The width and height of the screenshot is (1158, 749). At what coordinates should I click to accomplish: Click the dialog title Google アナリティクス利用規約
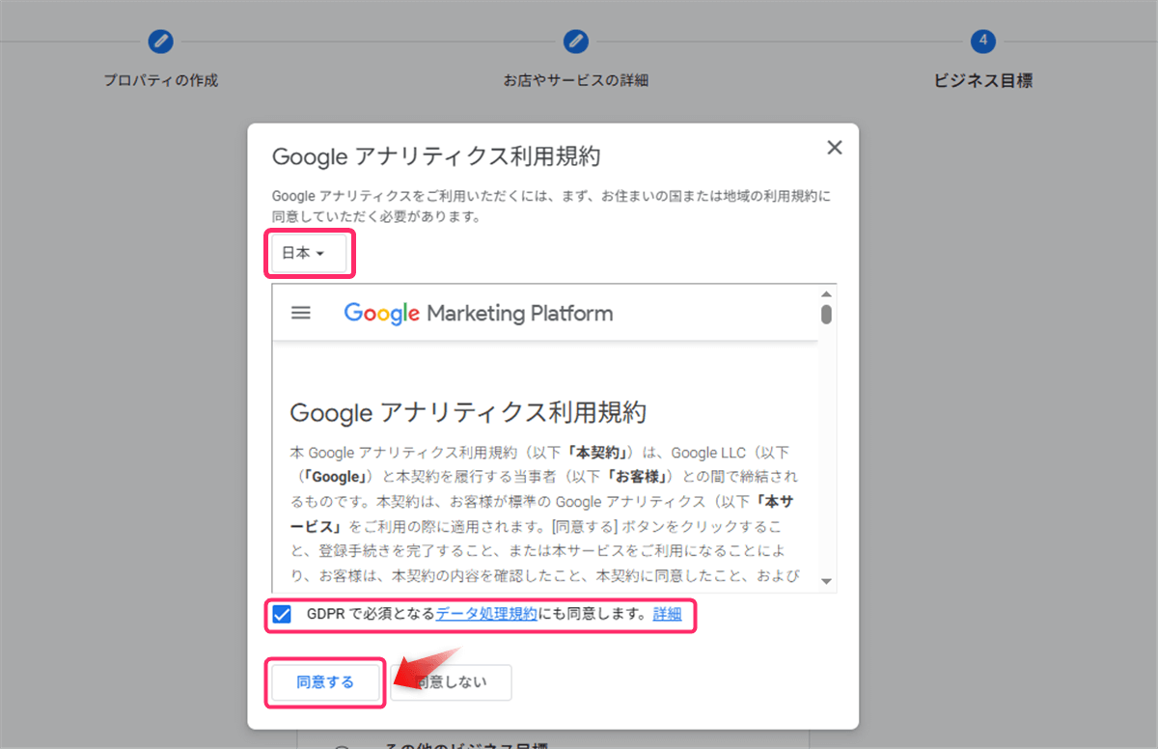(x=437, y=157)
